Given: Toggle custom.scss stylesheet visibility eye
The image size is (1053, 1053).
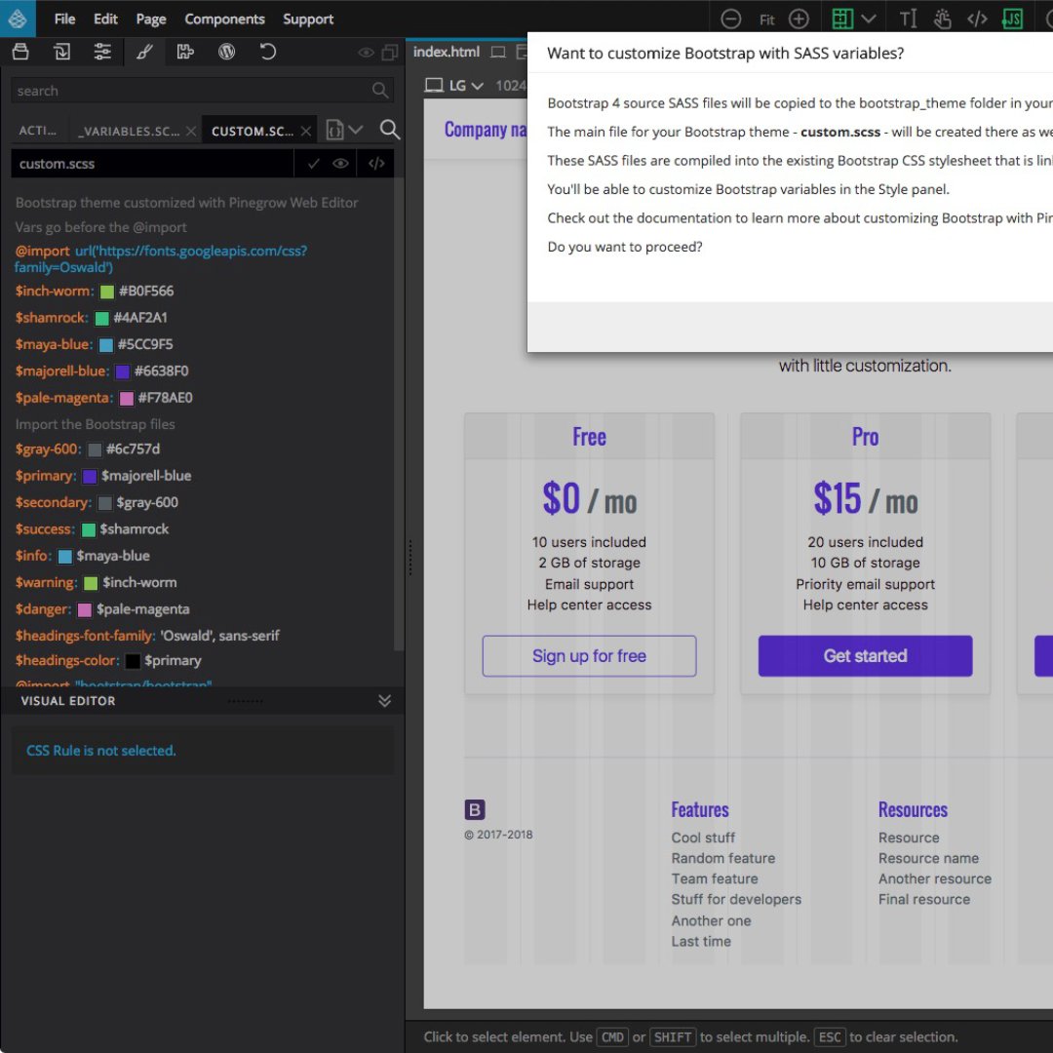Looking at the screenshot, I should tap(340, 163).
